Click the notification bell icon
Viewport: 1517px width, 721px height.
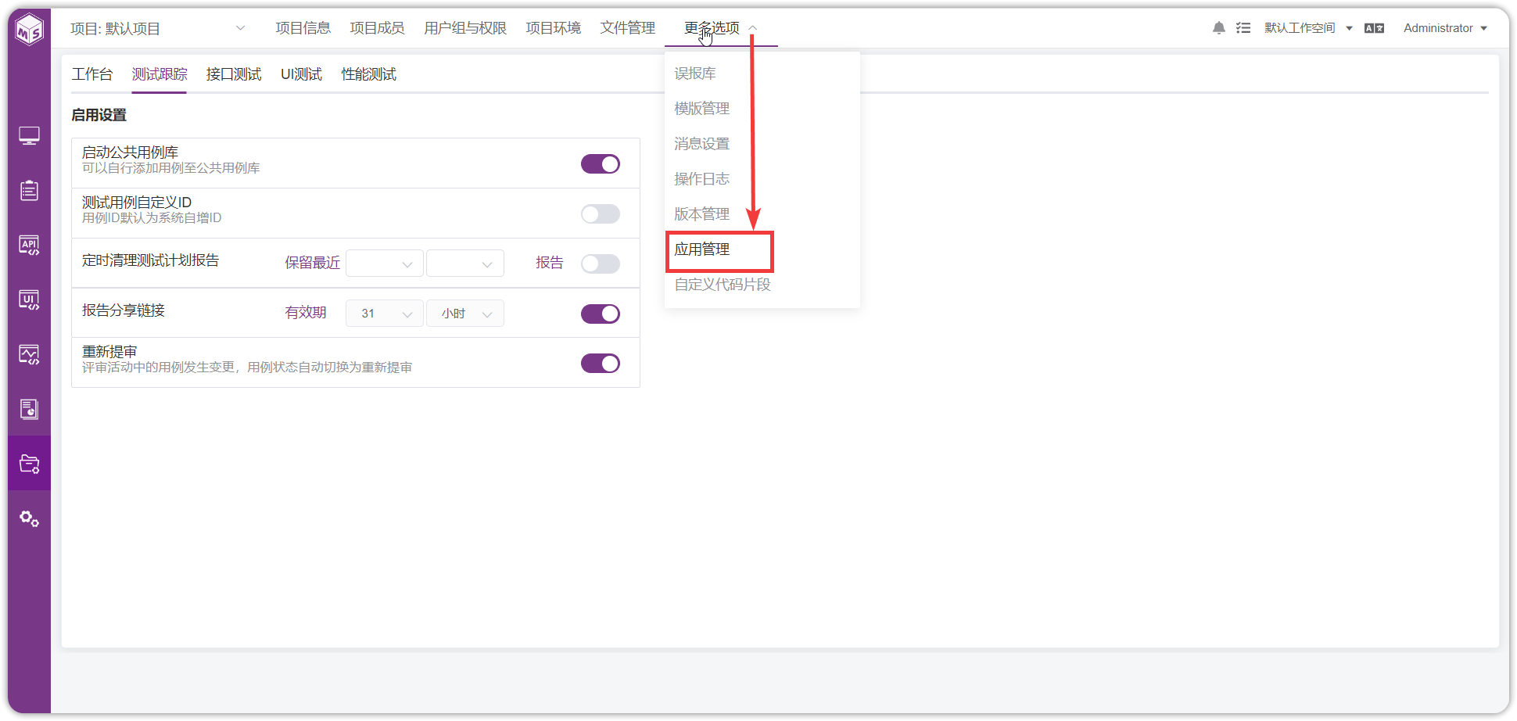[x=1219, y=28]
